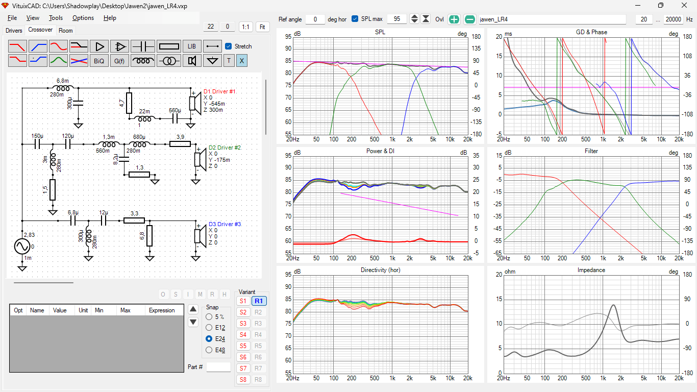This screenshot has height=392, width=697.
Task: Click the overlay name field jawen_LR4
Action: tap(552, 19)
